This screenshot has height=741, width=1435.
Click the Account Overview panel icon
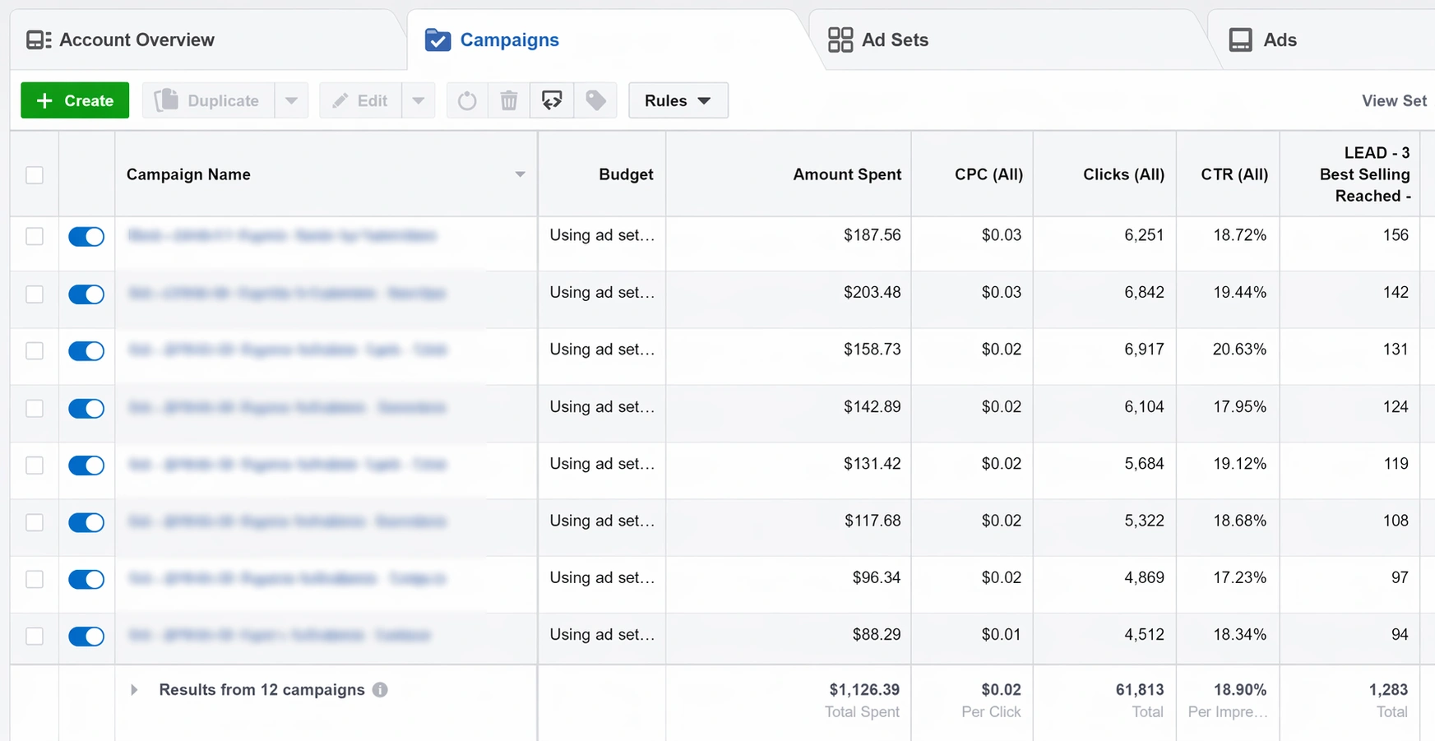click(39, 39)
